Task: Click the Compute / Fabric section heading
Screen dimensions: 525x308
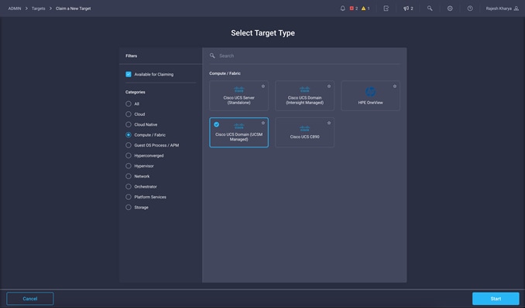Action: click(x=225, y=73)
